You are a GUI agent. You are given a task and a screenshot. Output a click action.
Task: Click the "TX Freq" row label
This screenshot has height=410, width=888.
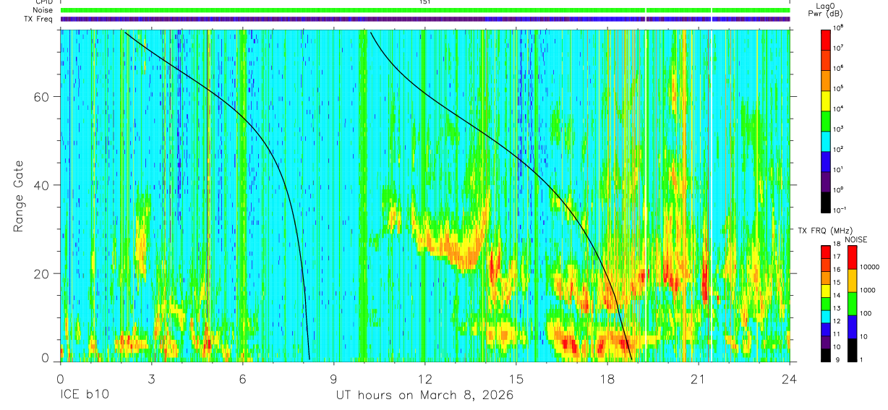[x=38, y=19]
